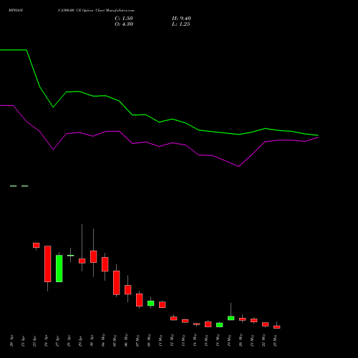Click the 05 May date label
Screen dimensions: 358x358
point(115,340)
